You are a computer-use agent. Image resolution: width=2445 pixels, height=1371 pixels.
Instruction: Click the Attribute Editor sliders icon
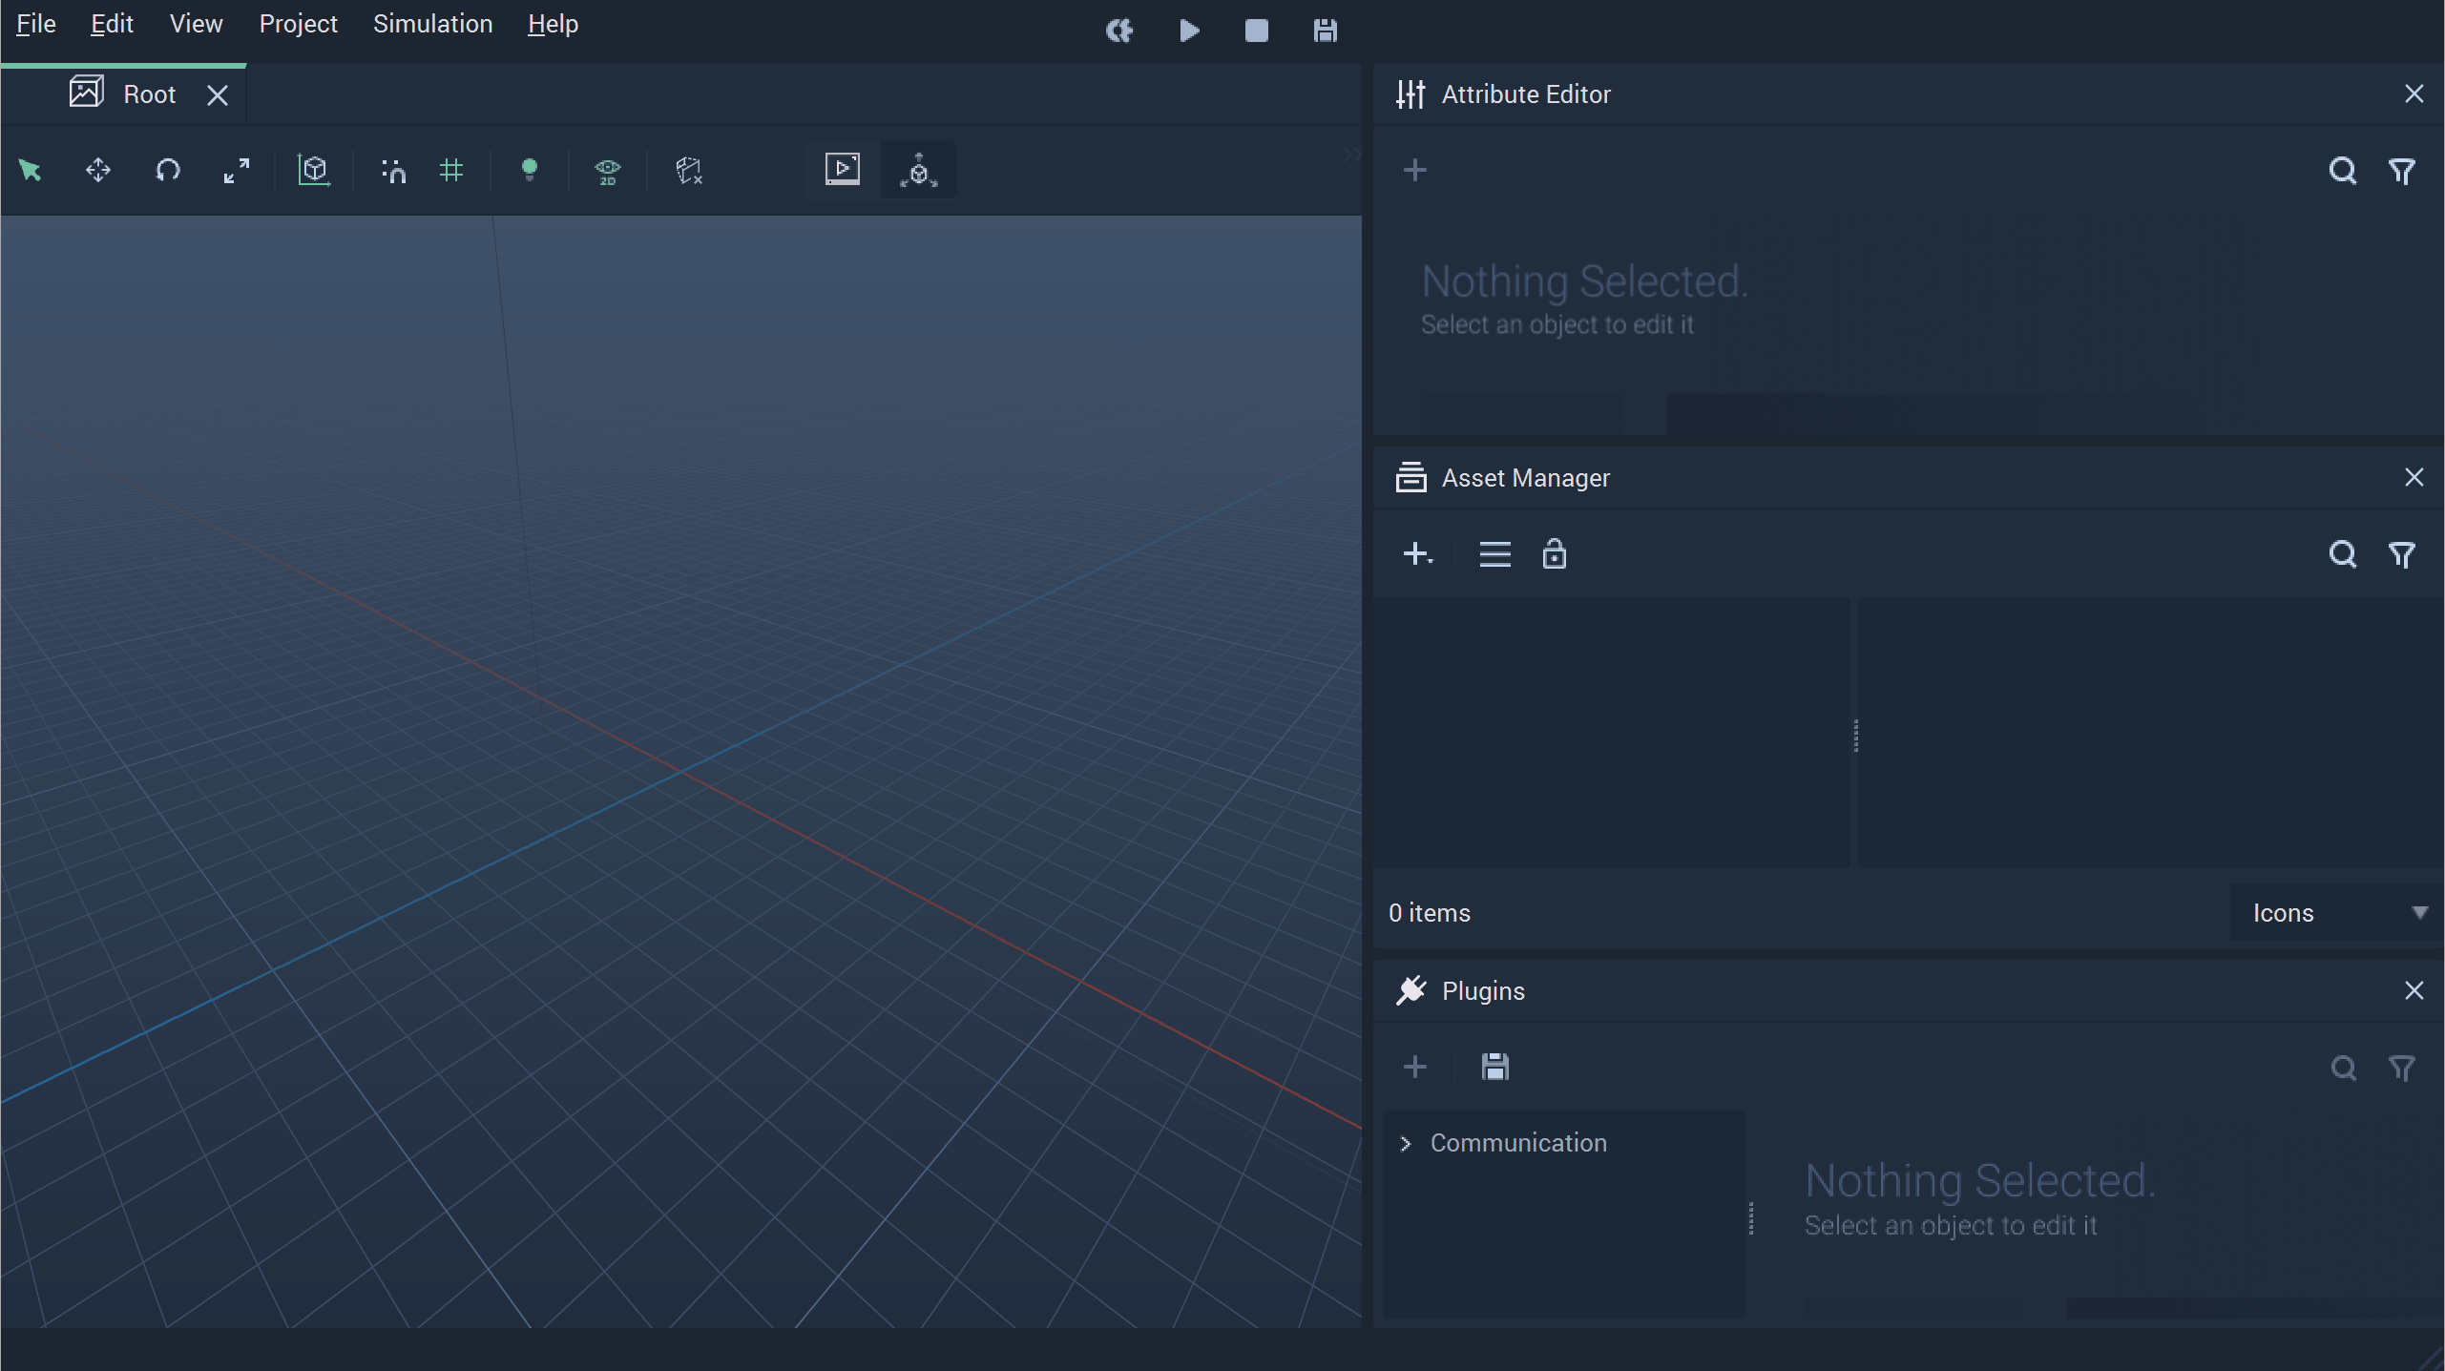tap(1411, 94)
